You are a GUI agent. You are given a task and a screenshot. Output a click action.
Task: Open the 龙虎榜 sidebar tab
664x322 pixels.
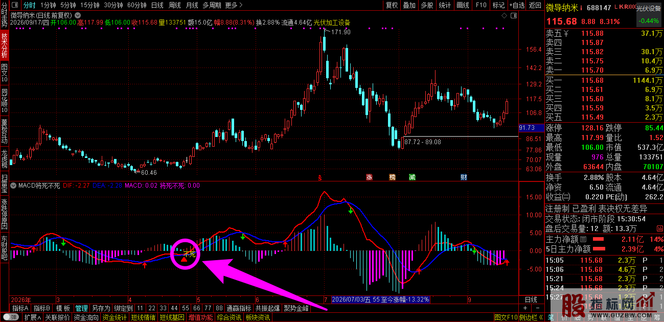pos(5,159)
